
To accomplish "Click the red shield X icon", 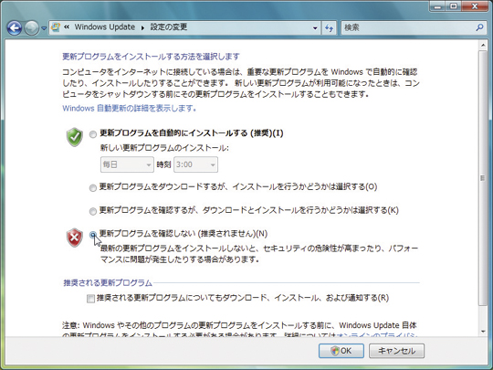I will click(75, 238).
